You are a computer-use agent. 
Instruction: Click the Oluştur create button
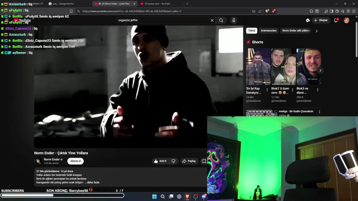[321, 20]
